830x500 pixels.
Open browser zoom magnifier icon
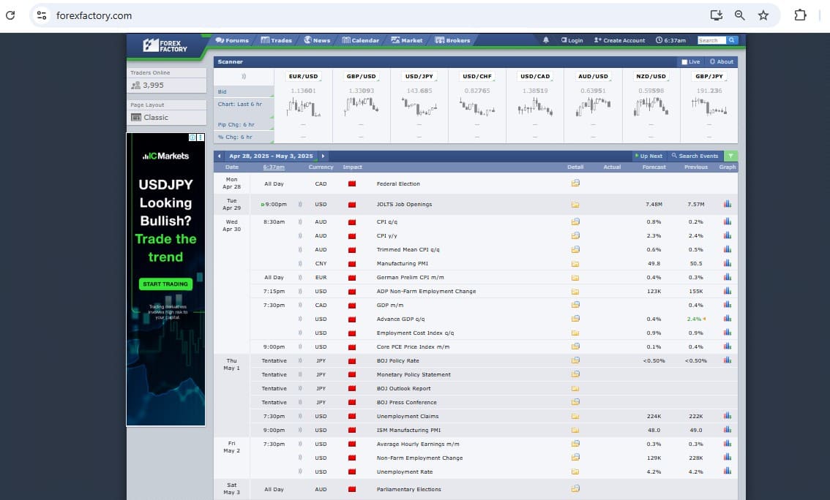[739, 15]
